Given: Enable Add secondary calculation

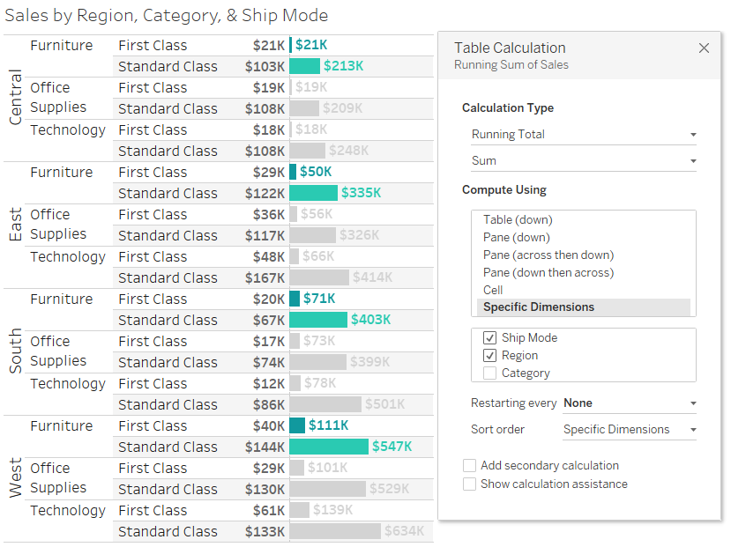Looking at the screenshot, I should point(469,465).
